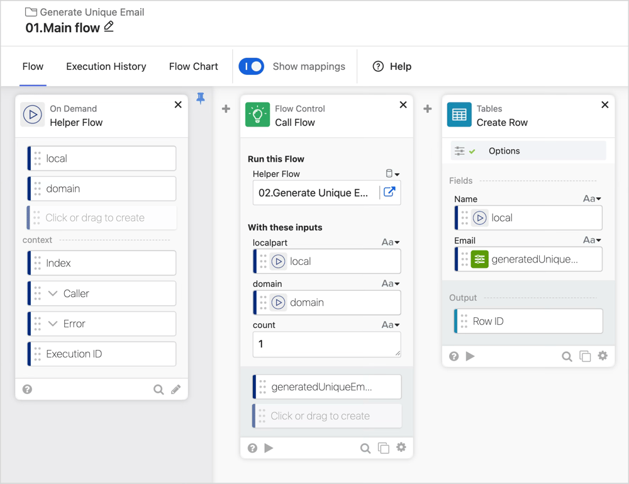This screenshot has width=629, height=484.
Task: Expand the Error context field
Action: pyautogui.click(x=53, y=324)
